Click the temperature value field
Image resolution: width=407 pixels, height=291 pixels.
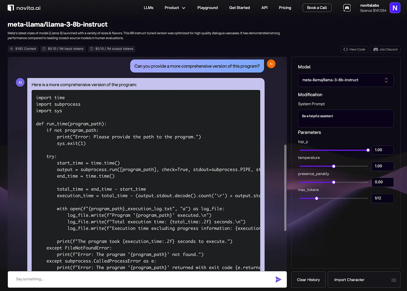coord(383,166)
